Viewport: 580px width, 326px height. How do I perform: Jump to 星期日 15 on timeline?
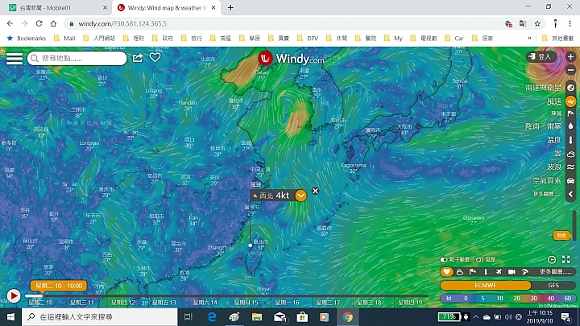(x=246, y=303)
